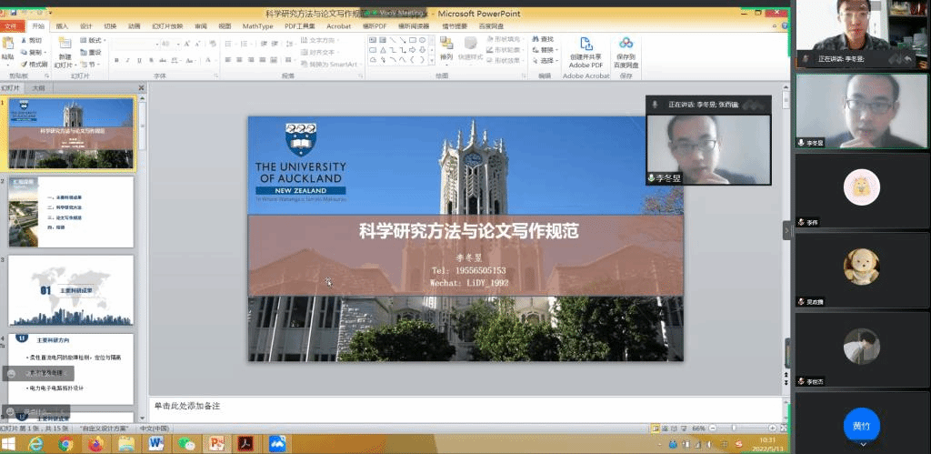Select the triangle shape in the shapes gallery
Screen dimensions: 931x454
click(x=383, y=50)
